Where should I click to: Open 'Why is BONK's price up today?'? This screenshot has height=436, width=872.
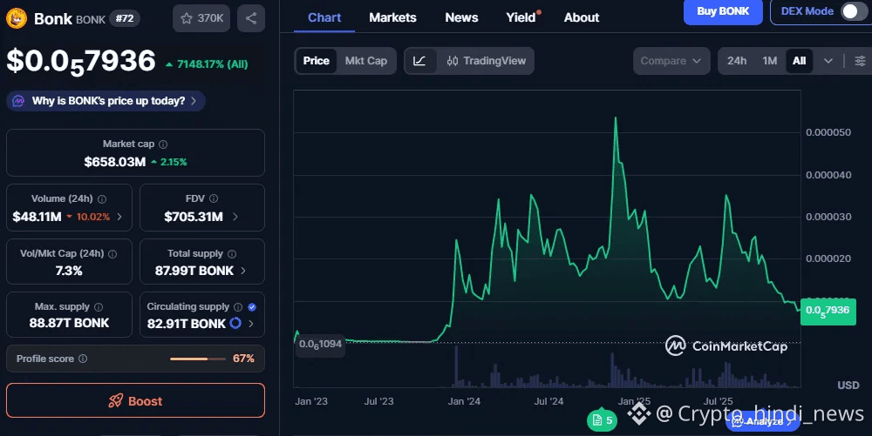pyautogui.click(x=106, y=101)
